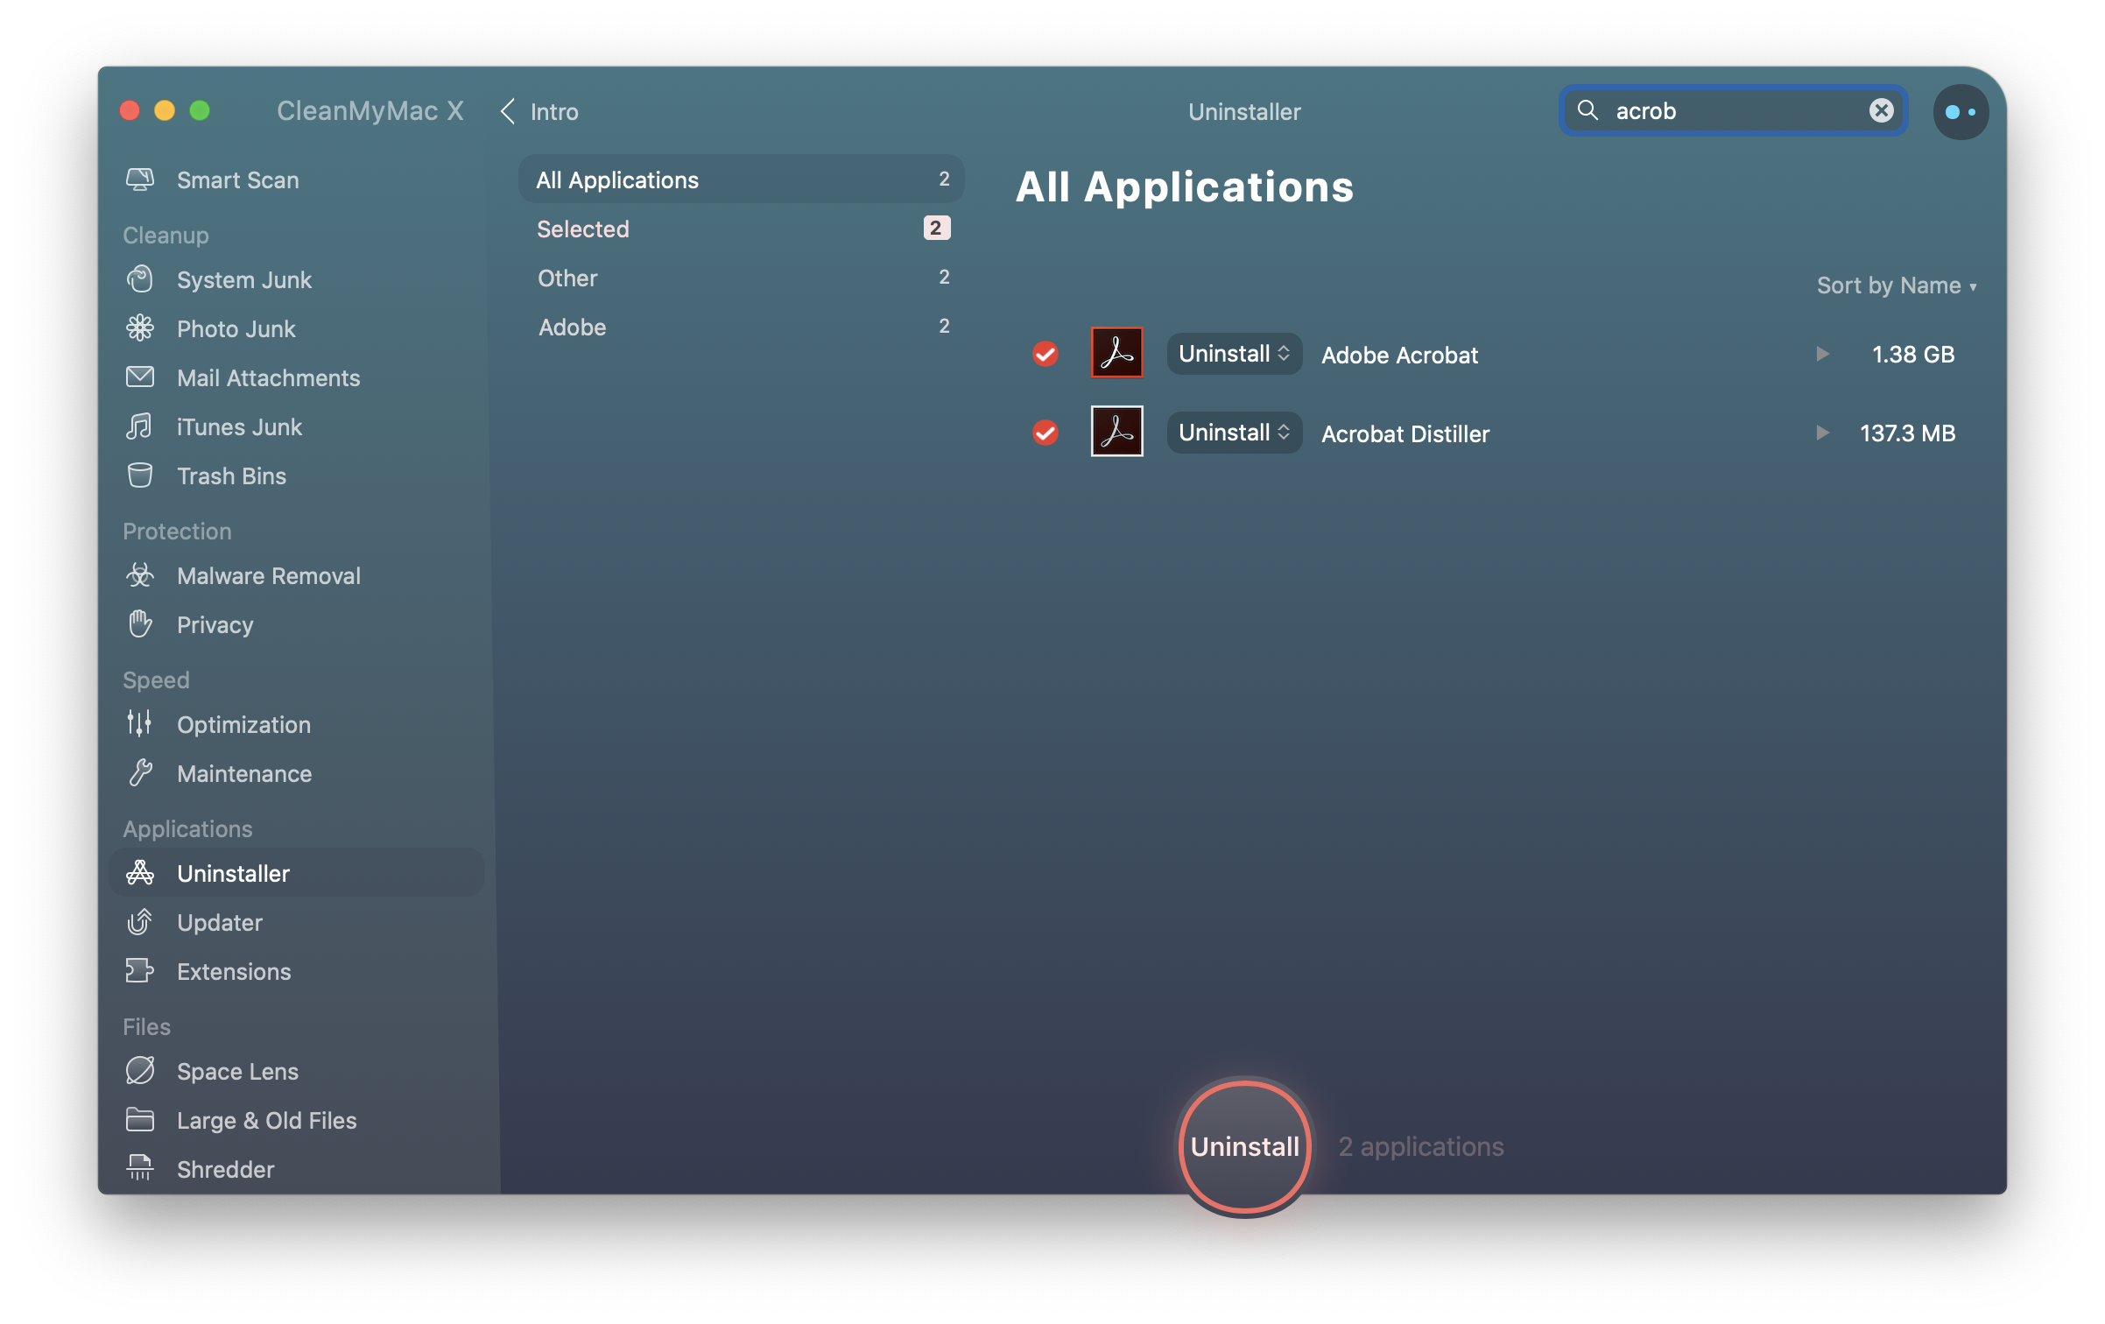2105x1324 pixels.
Task: Select the Shredder file tool
Action: click(225, 1169)
